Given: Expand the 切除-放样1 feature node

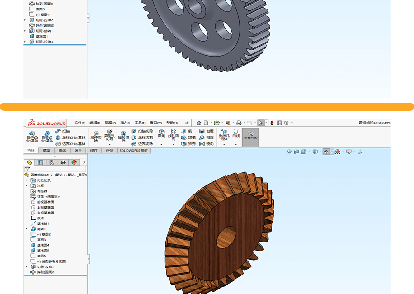Looking at the screenshot, I should point(26,267).
